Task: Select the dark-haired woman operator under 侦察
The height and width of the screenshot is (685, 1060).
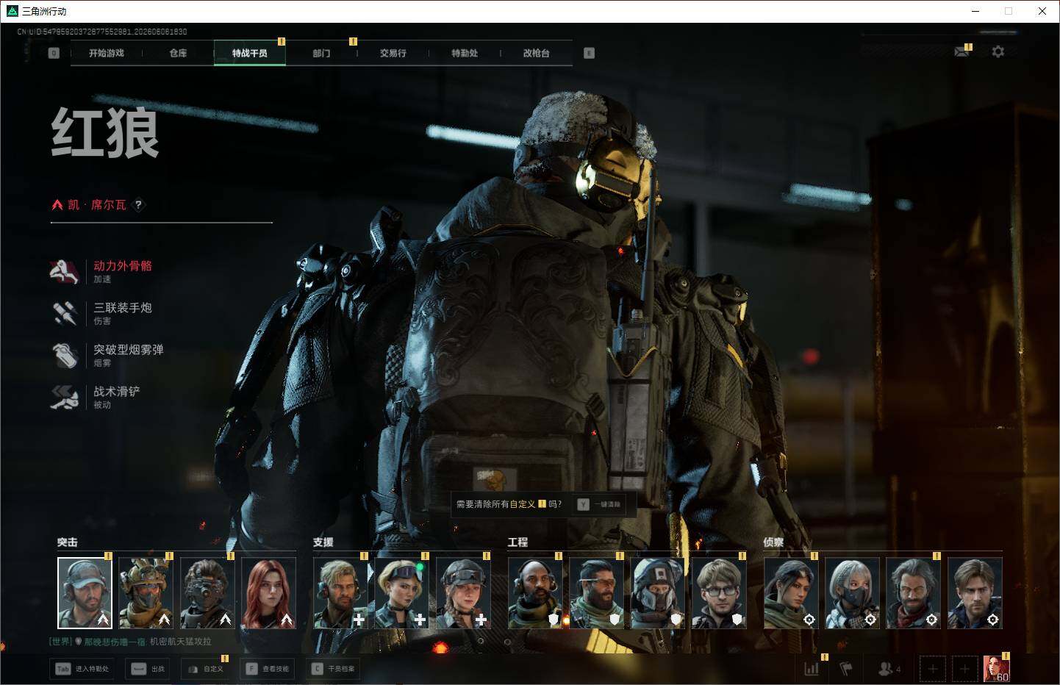Action: (791, 593)
